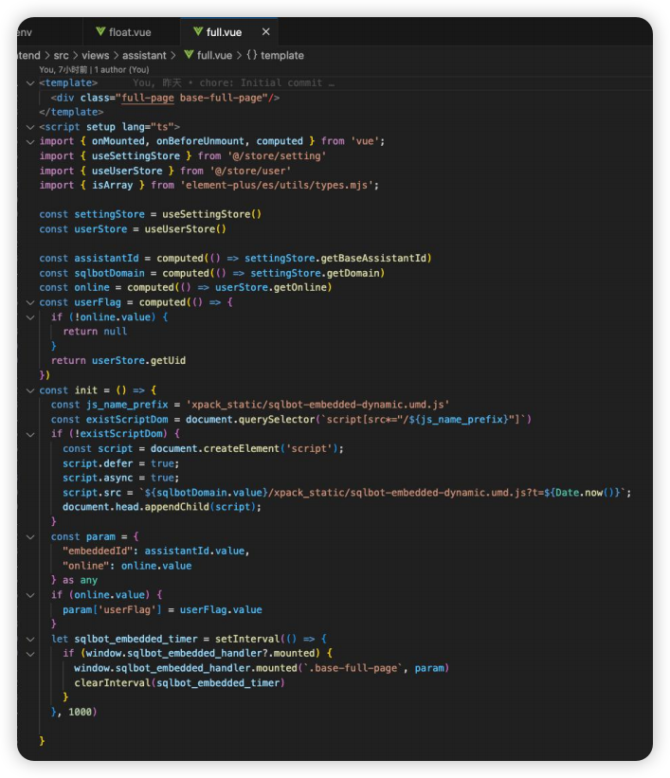This screenshot has height=778, width=670.
Task: Open the 'src' breadcrumb segment
Action: pos(61,56)
